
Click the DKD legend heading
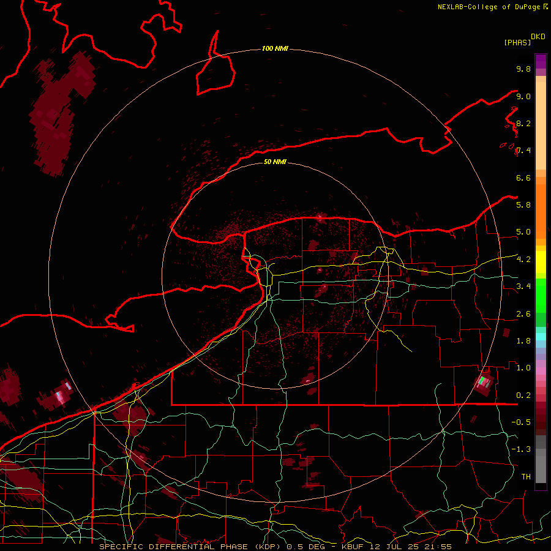point(538,37)
